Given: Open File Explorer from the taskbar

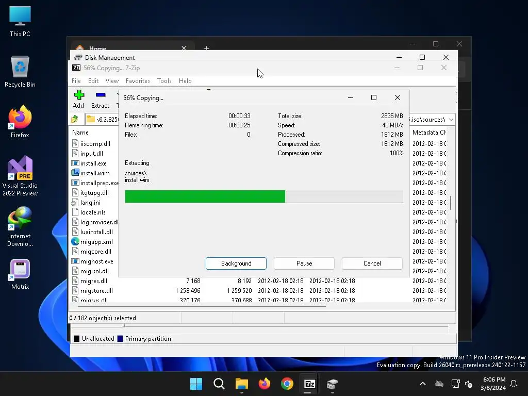Looking at the screenshot, I should [241, 384].
